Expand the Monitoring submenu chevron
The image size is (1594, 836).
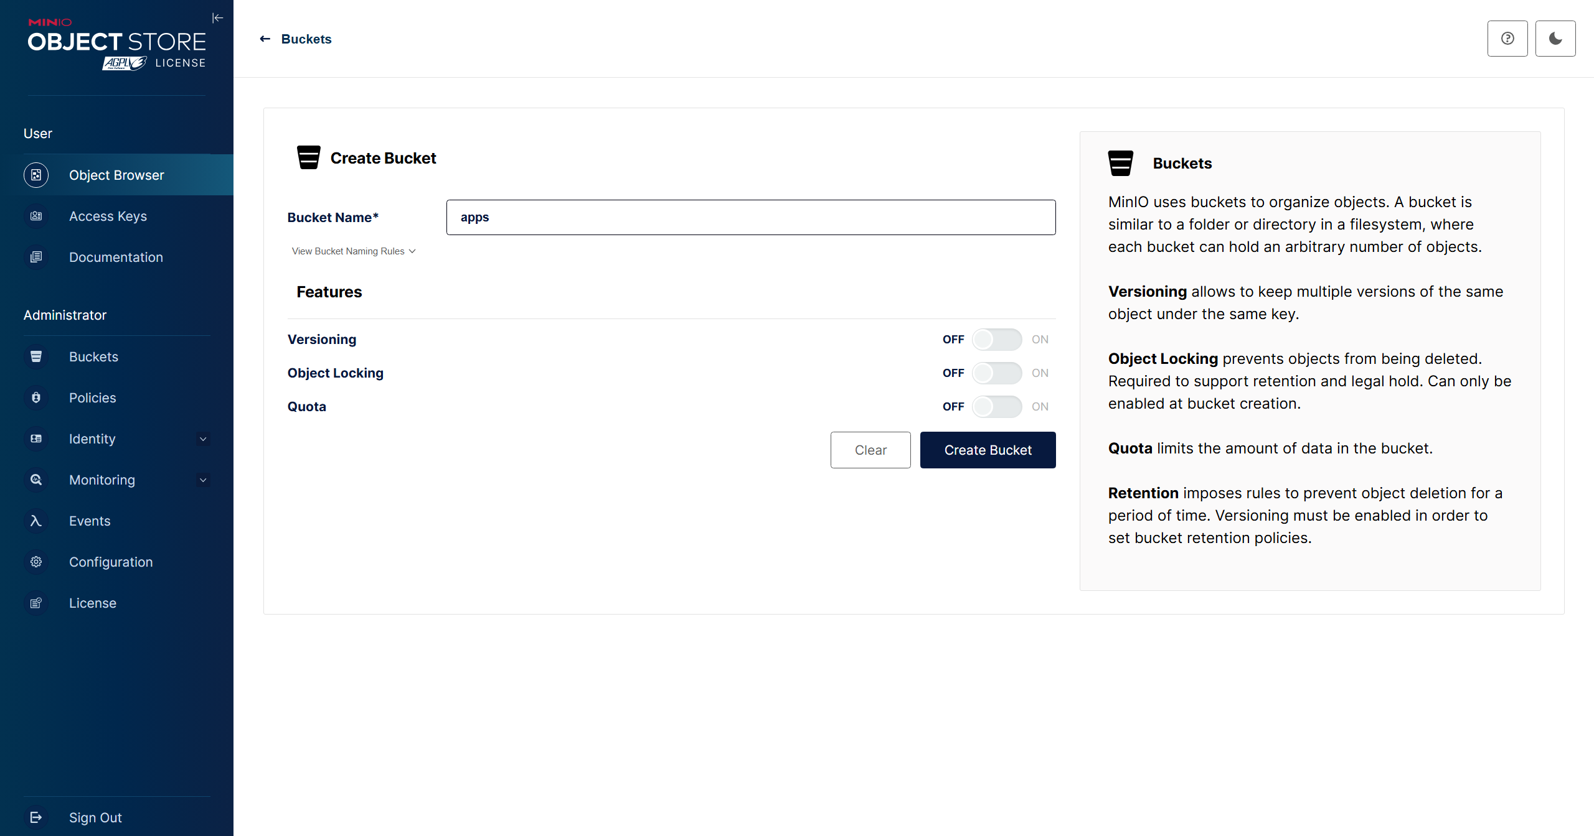(x=203, y=480)
